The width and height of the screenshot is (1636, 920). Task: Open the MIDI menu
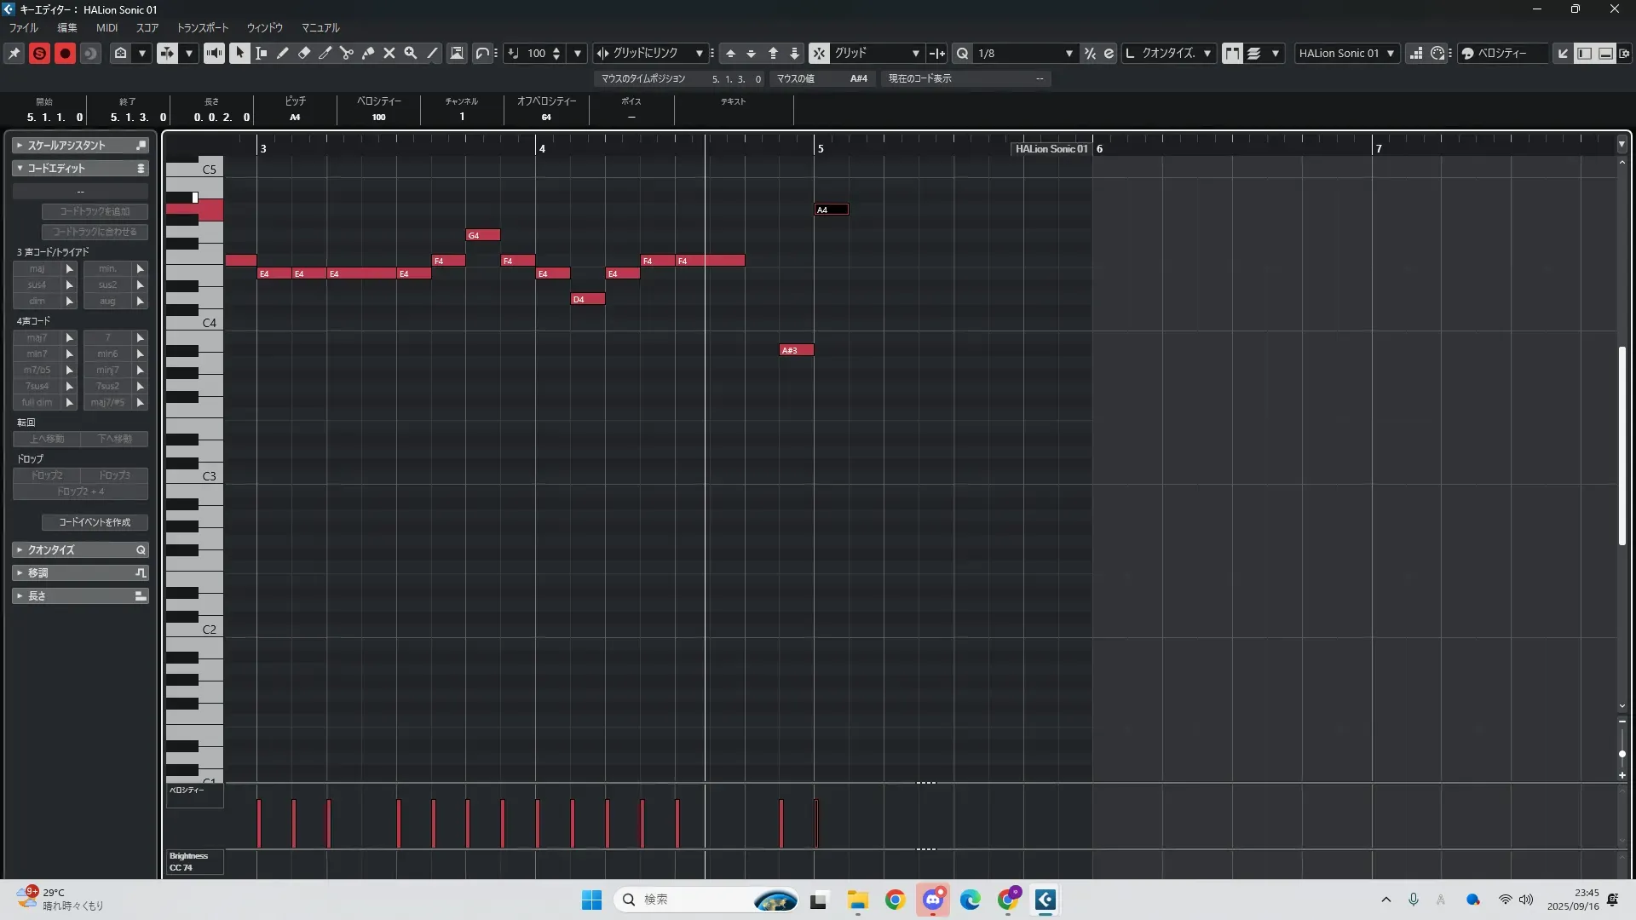pos(107,27)
